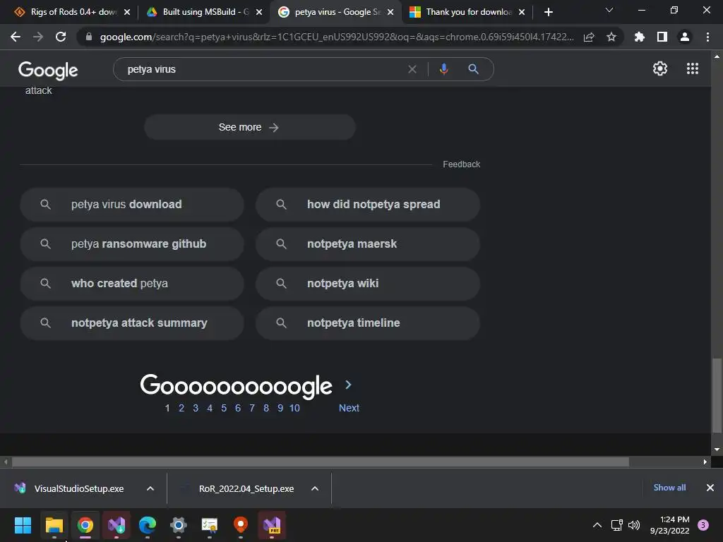Open the clock showing 1:24 PM
This screenshot has height=542, width=723.
669,525
